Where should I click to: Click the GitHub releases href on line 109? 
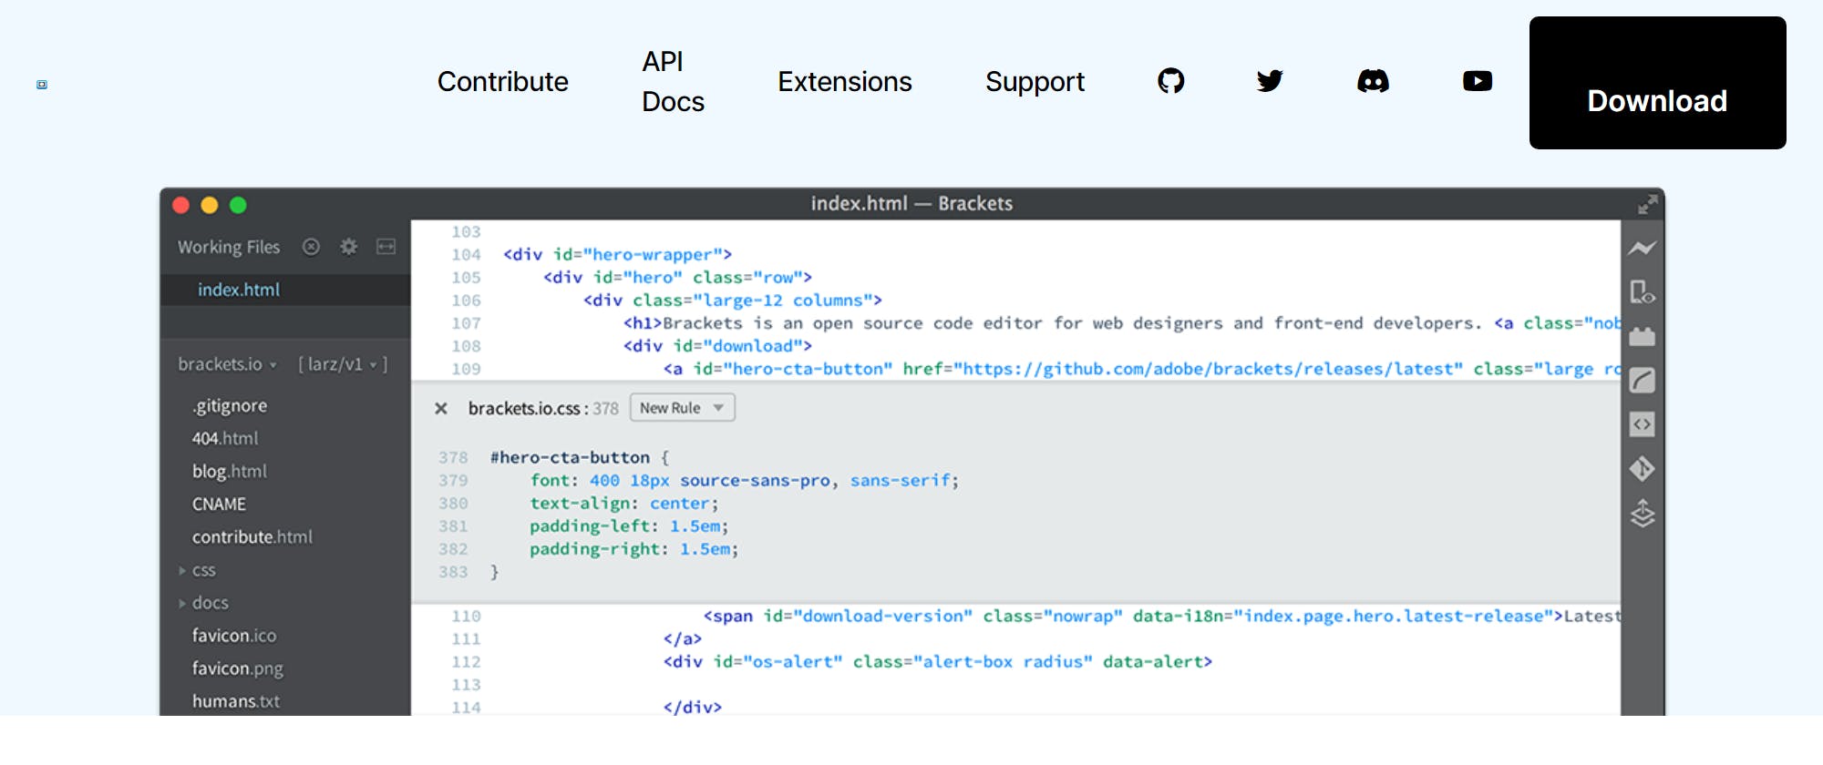coord(1183,369)
